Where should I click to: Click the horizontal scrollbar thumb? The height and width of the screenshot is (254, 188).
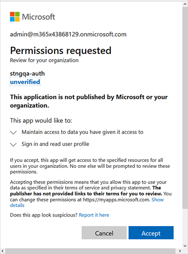(91, 251)
